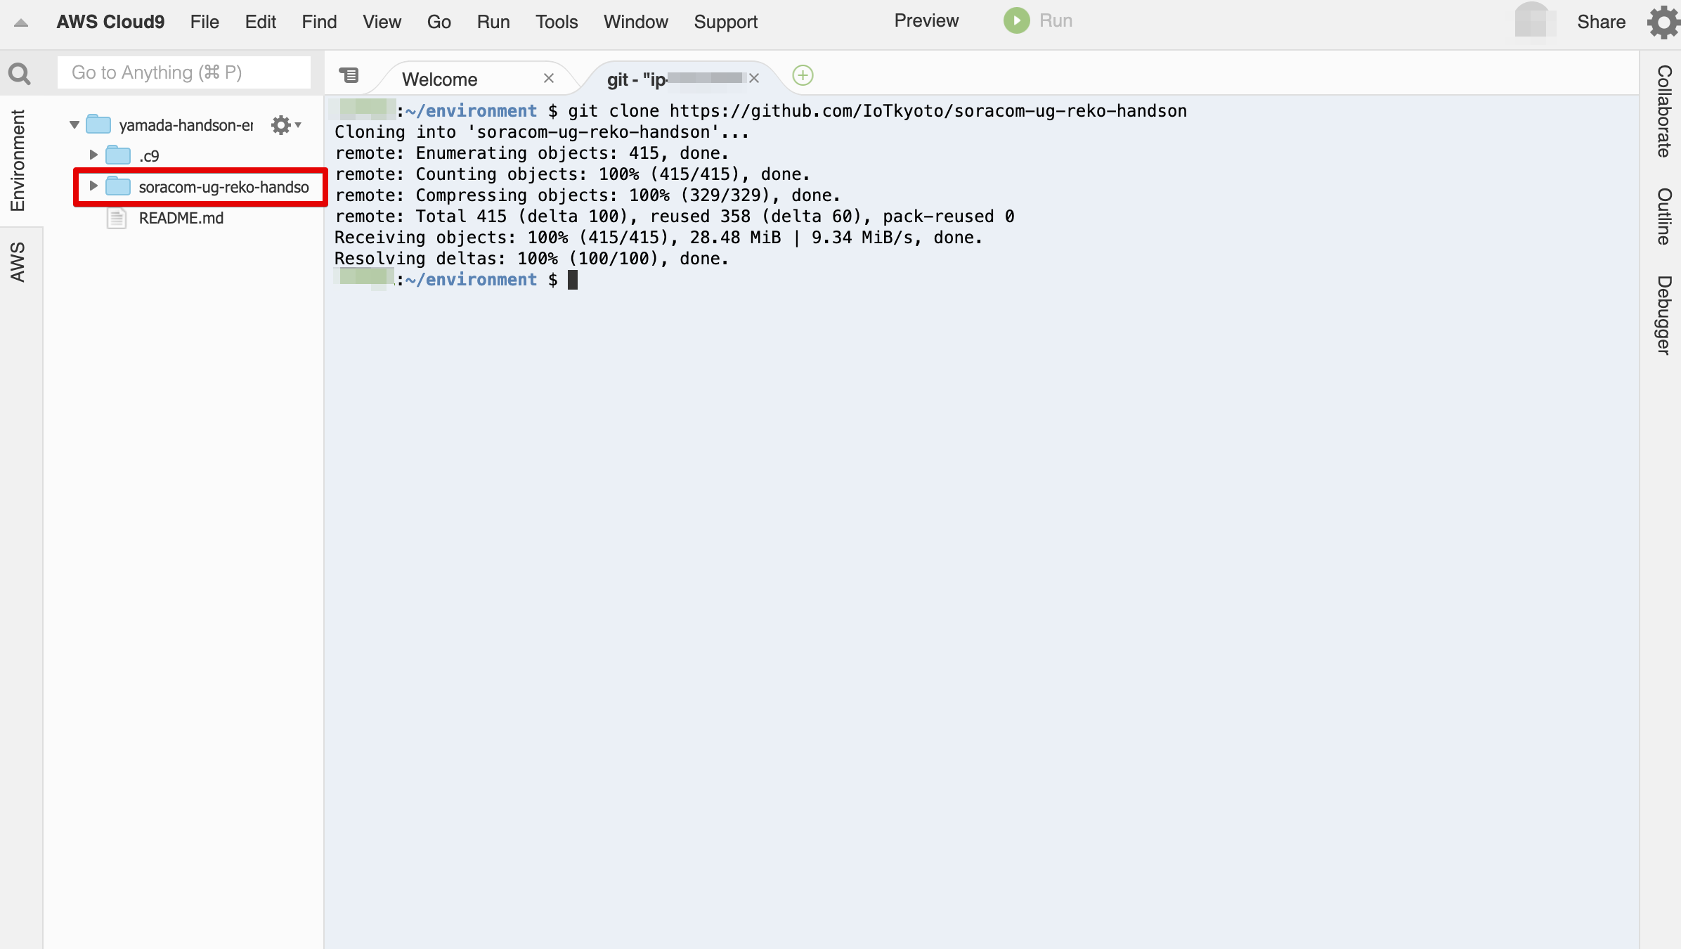Expand the soracom-ug-reko-handson folder
1681x949 pixels.
pos(93,186)
